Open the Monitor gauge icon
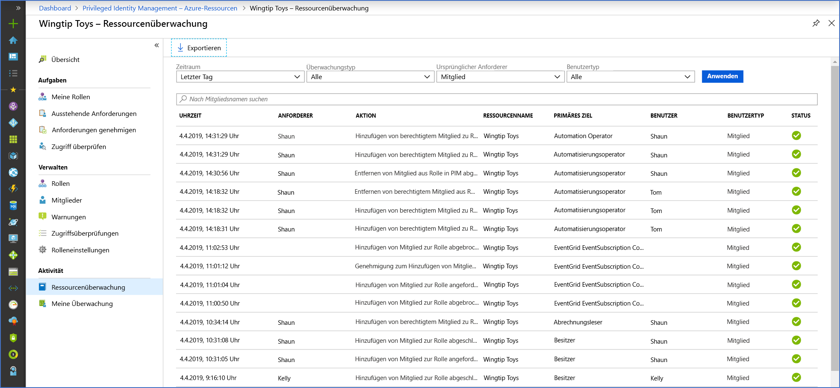Viewport: 840px width, 388px height. pyautogui.click(x=13, y=305)
